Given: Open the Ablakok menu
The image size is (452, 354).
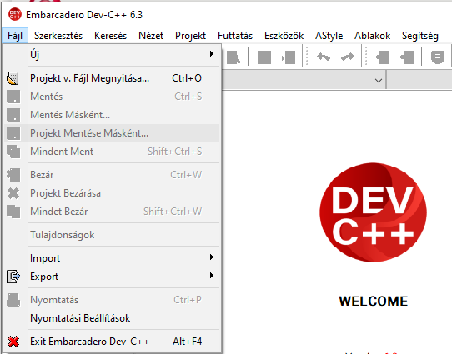Looking at the screenshot, I should click(372, 36).
